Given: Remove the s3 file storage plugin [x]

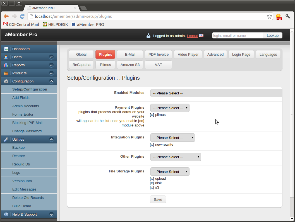Looking at the screenshot, I should (152, 187).
